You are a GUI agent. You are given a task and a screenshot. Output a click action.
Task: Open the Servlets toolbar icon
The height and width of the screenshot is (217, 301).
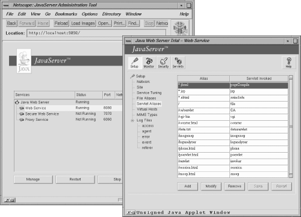(178, 63)
